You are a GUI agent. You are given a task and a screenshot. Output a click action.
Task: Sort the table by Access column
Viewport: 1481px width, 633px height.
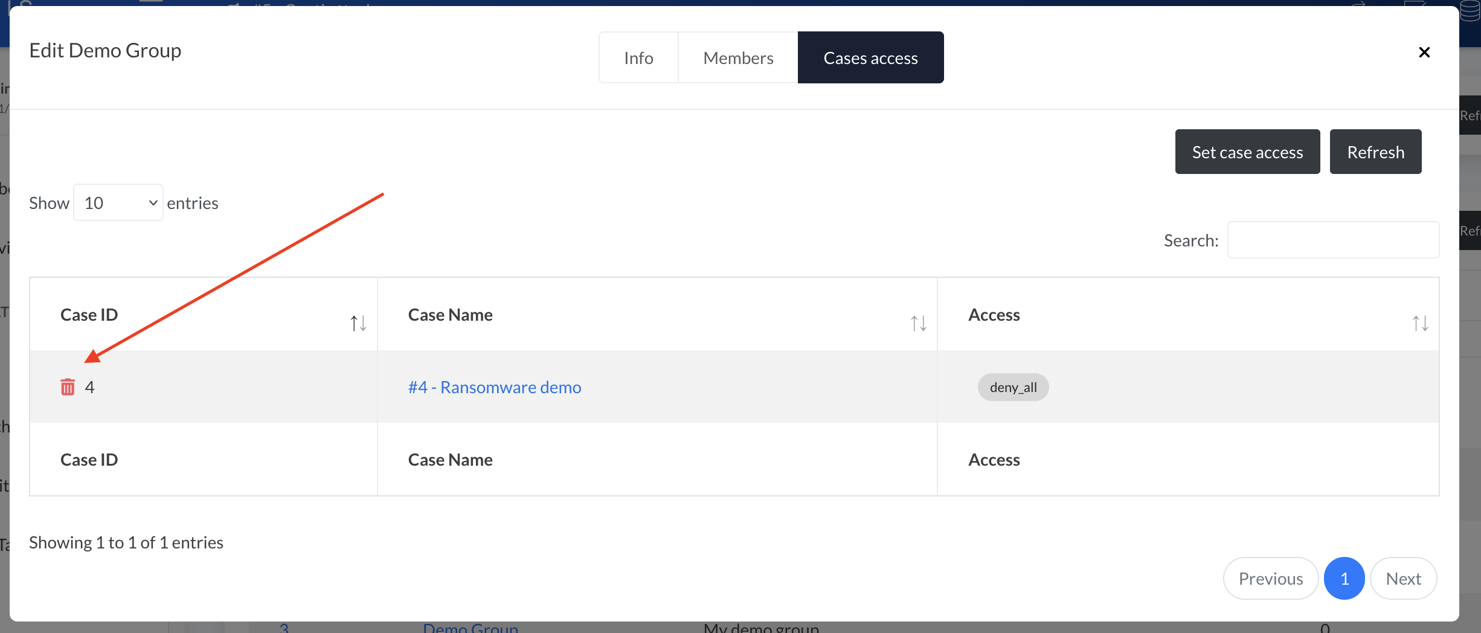[1420, 323]
